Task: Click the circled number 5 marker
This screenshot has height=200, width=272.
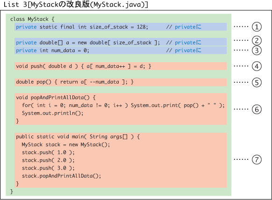Action: (x=257, y=82)
